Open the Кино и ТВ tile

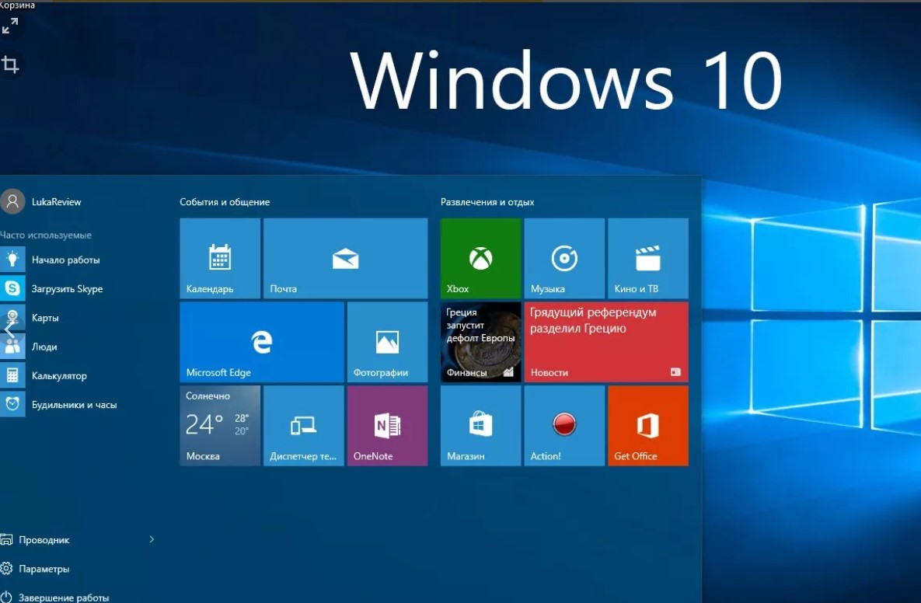pyautogui.click(x=647, y=258)
